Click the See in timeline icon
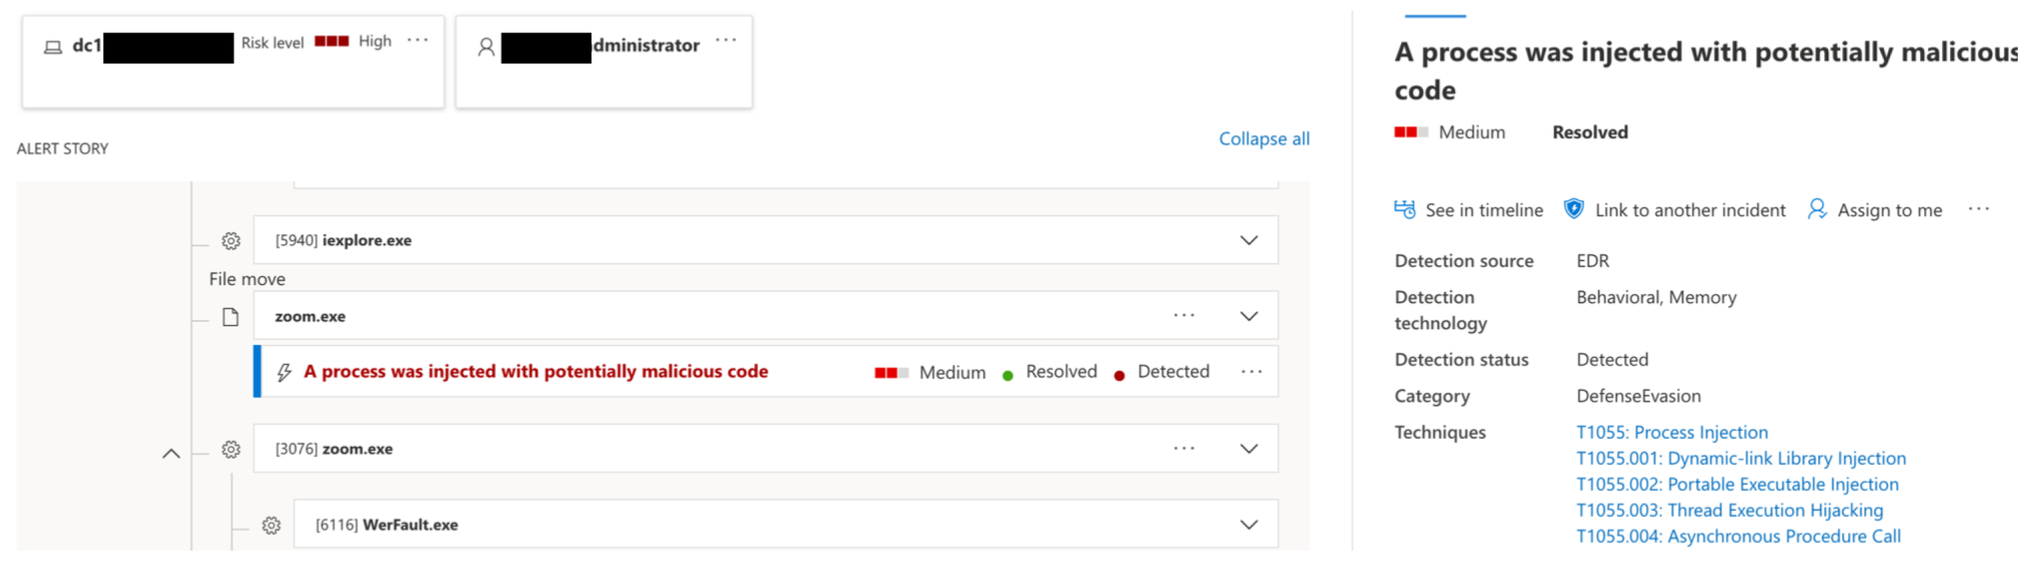The height and width of the screenshot is (566, 2034). coord(1404,210)
